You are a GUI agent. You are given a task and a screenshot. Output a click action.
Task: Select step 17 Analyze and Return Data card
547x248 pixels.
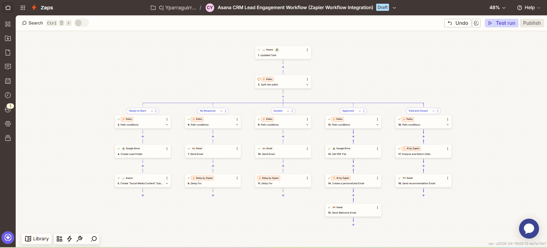point(423,151)
